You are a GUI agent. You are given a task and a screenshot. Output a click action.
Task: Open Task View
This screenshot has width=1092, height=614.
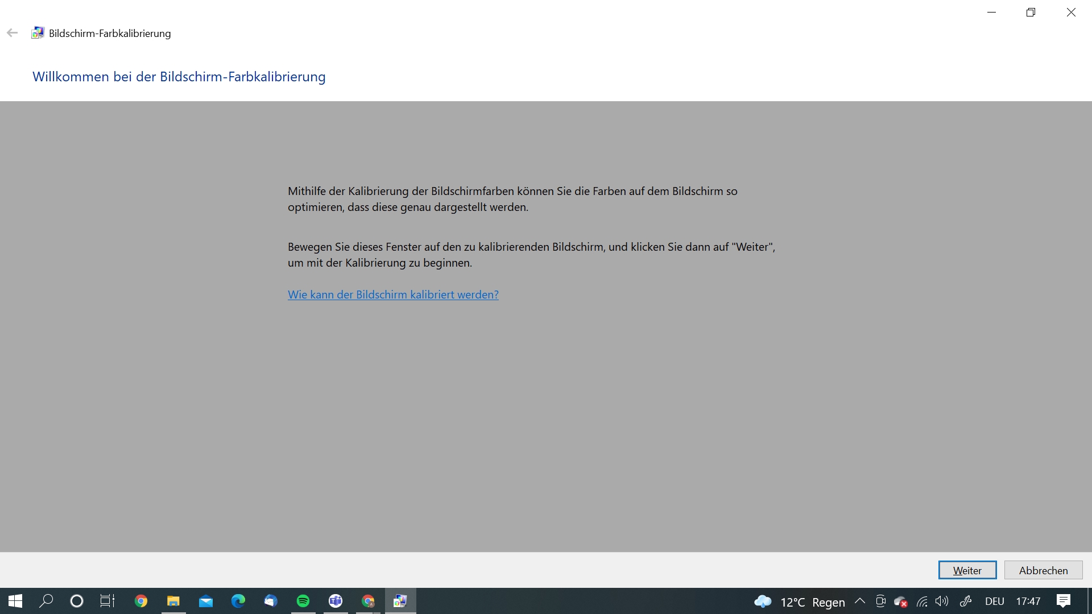107,601
